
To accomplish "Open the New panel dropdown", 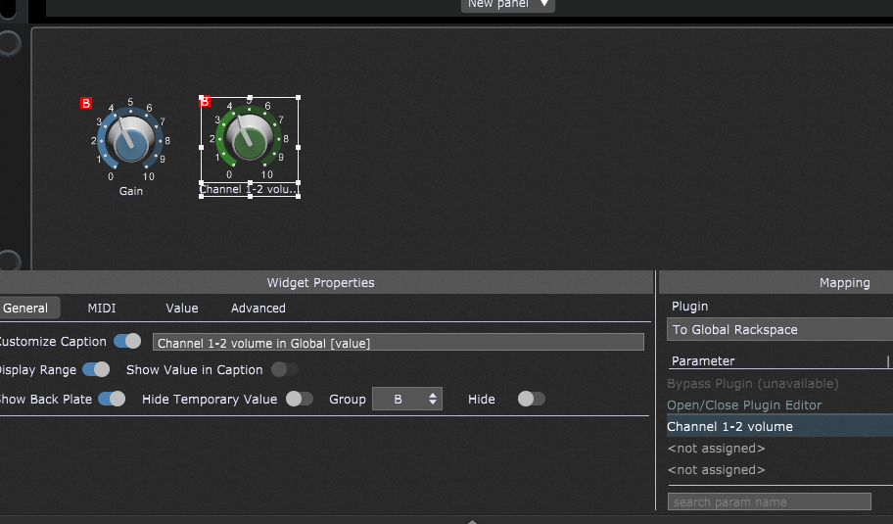I will point(507,5).
